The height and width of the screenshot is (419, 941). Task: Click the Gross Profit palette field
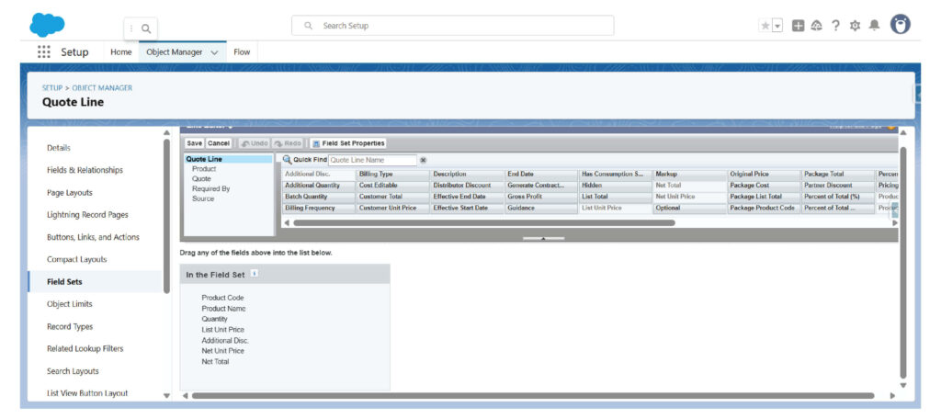(x=540, y=197)
